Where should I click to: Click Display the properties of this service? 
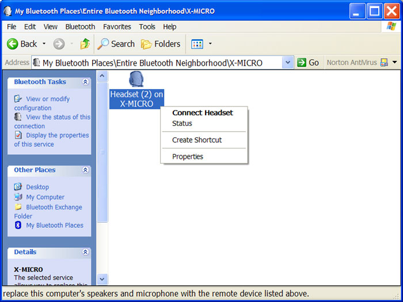pos(51,139)
